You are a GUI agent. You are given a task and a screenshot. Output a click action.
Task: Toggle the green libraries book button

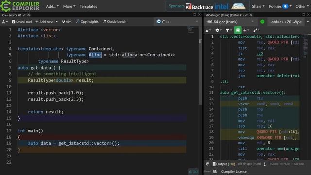pyautogui.click(x=238, y=30)
